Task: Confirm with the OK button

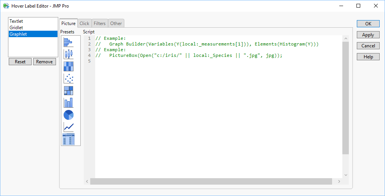Action: click(x=368, y=24)
